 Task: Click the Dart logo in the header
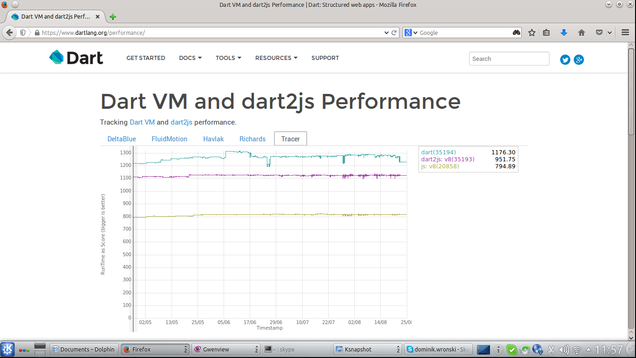tap(76, 58)
